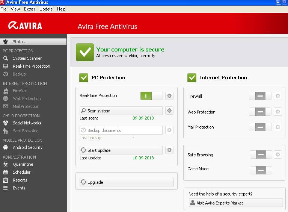Click the Android Security robot icon
The image size is (288, 212).
click(6, 147)
